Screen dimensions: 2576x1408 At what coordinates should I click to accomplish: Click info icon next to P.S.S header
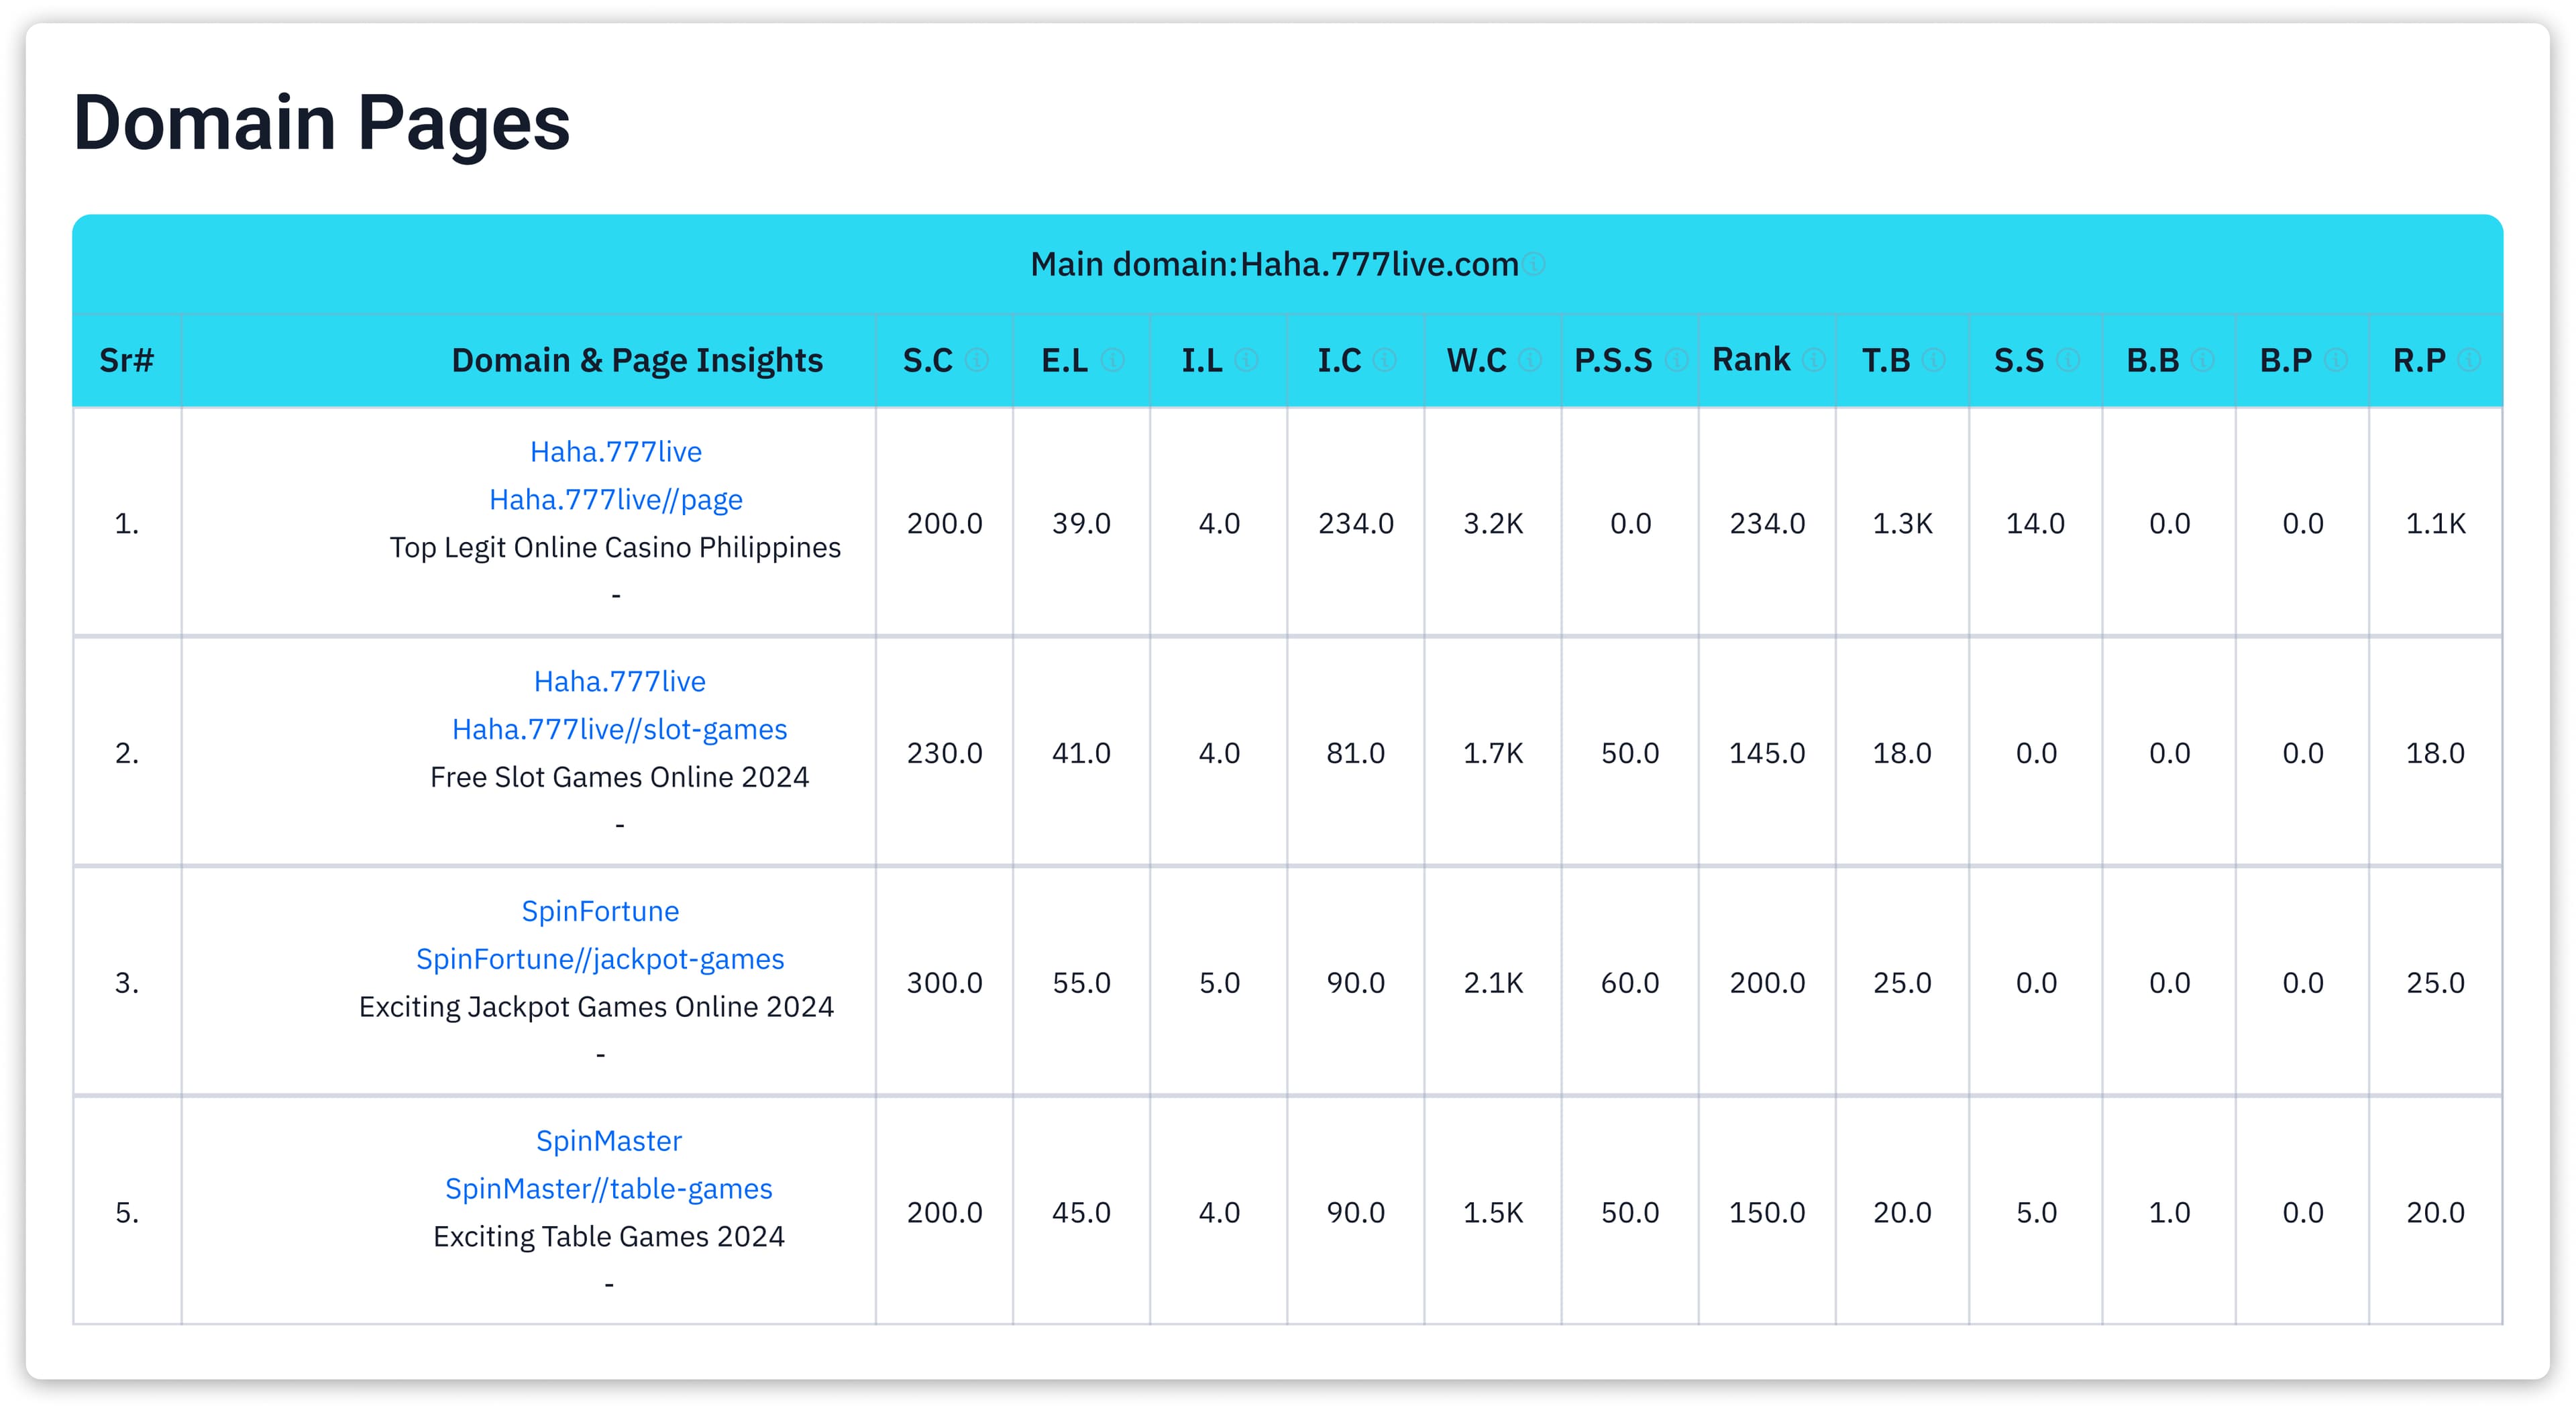[1677, 360]
